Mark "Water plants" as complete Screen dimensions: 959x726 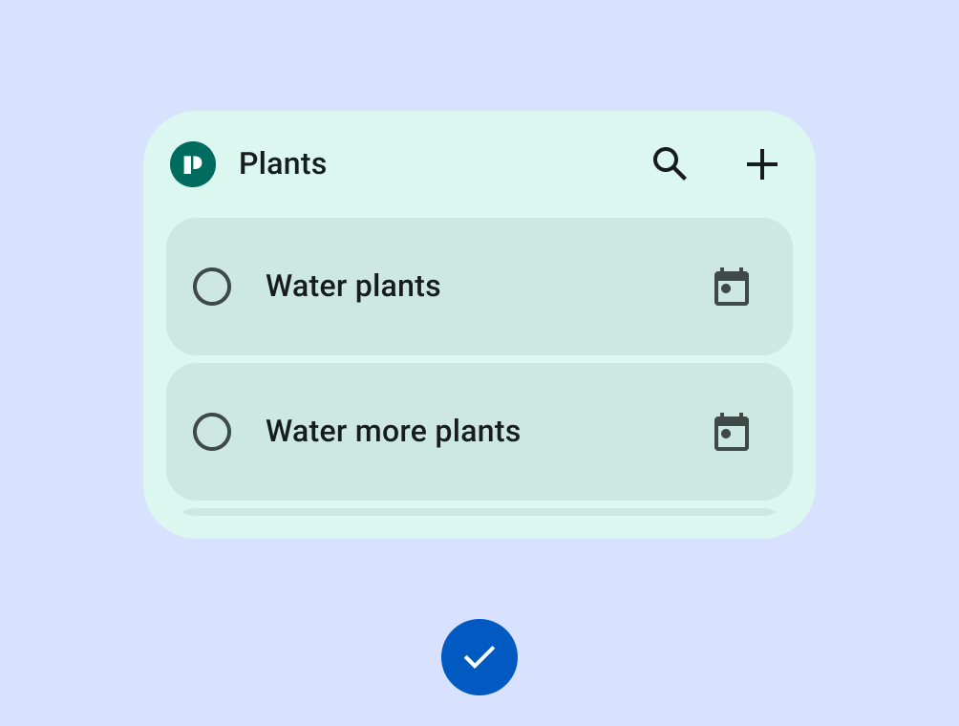click(212, 287)
